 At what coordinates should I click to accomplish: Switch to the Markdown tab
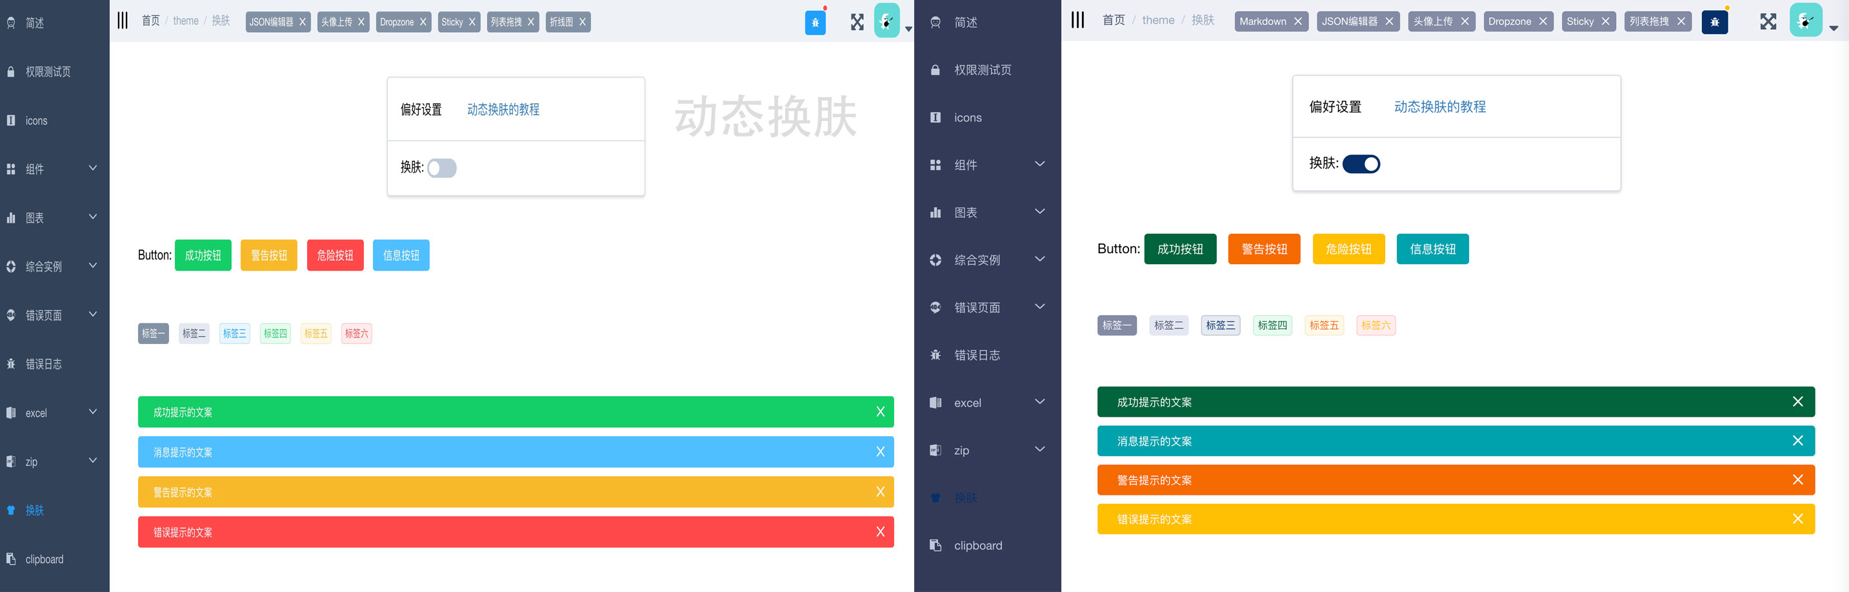click(1263, 21)
